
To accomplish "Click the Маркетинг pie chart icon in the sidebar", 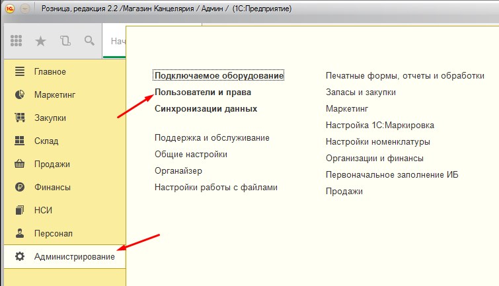I will [x=20, y=94].
